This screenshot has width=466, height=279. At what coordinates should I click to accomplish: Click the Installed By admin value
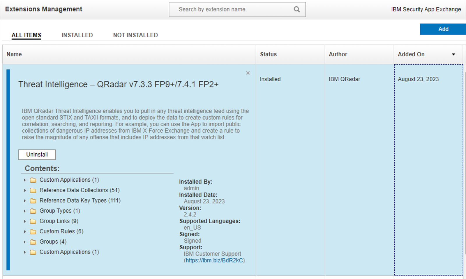click(x=191, y=188)
